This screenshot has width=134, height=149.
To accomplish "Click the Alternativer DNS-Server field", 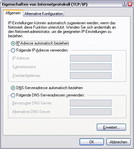I will click(91, 112).
